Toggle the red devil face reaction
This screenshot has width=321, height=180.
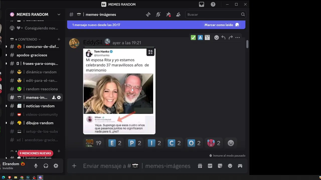(214, 143)
